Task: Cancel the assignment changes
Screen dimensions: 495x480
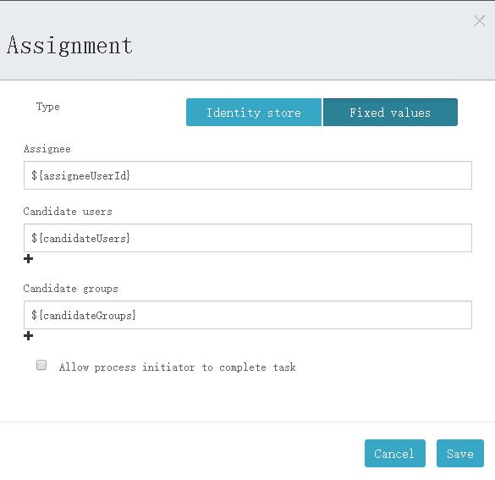Action: (x=395, y=453)
